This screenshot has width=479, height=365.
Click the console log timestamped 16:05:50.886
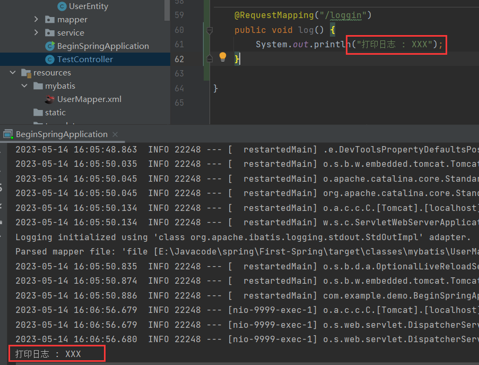(x=247, y=295)
